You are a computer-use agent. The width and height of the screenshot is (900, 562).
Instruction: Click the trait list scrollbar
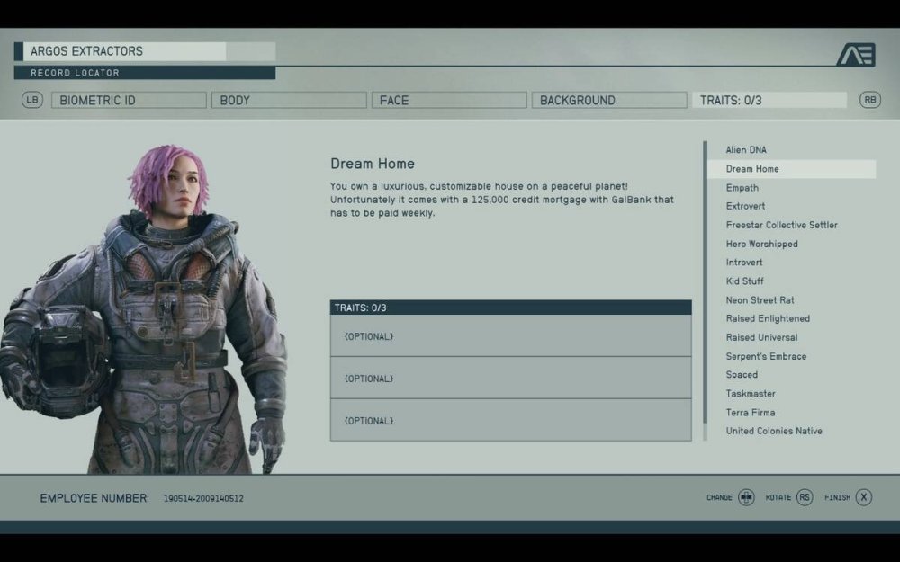pyautogui.click(x=706, y=288)
